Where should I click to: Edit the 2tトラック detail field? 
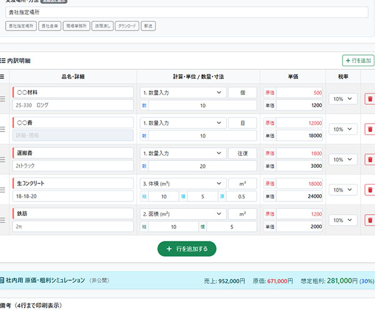pyautogui.click(x=73, y=165)
